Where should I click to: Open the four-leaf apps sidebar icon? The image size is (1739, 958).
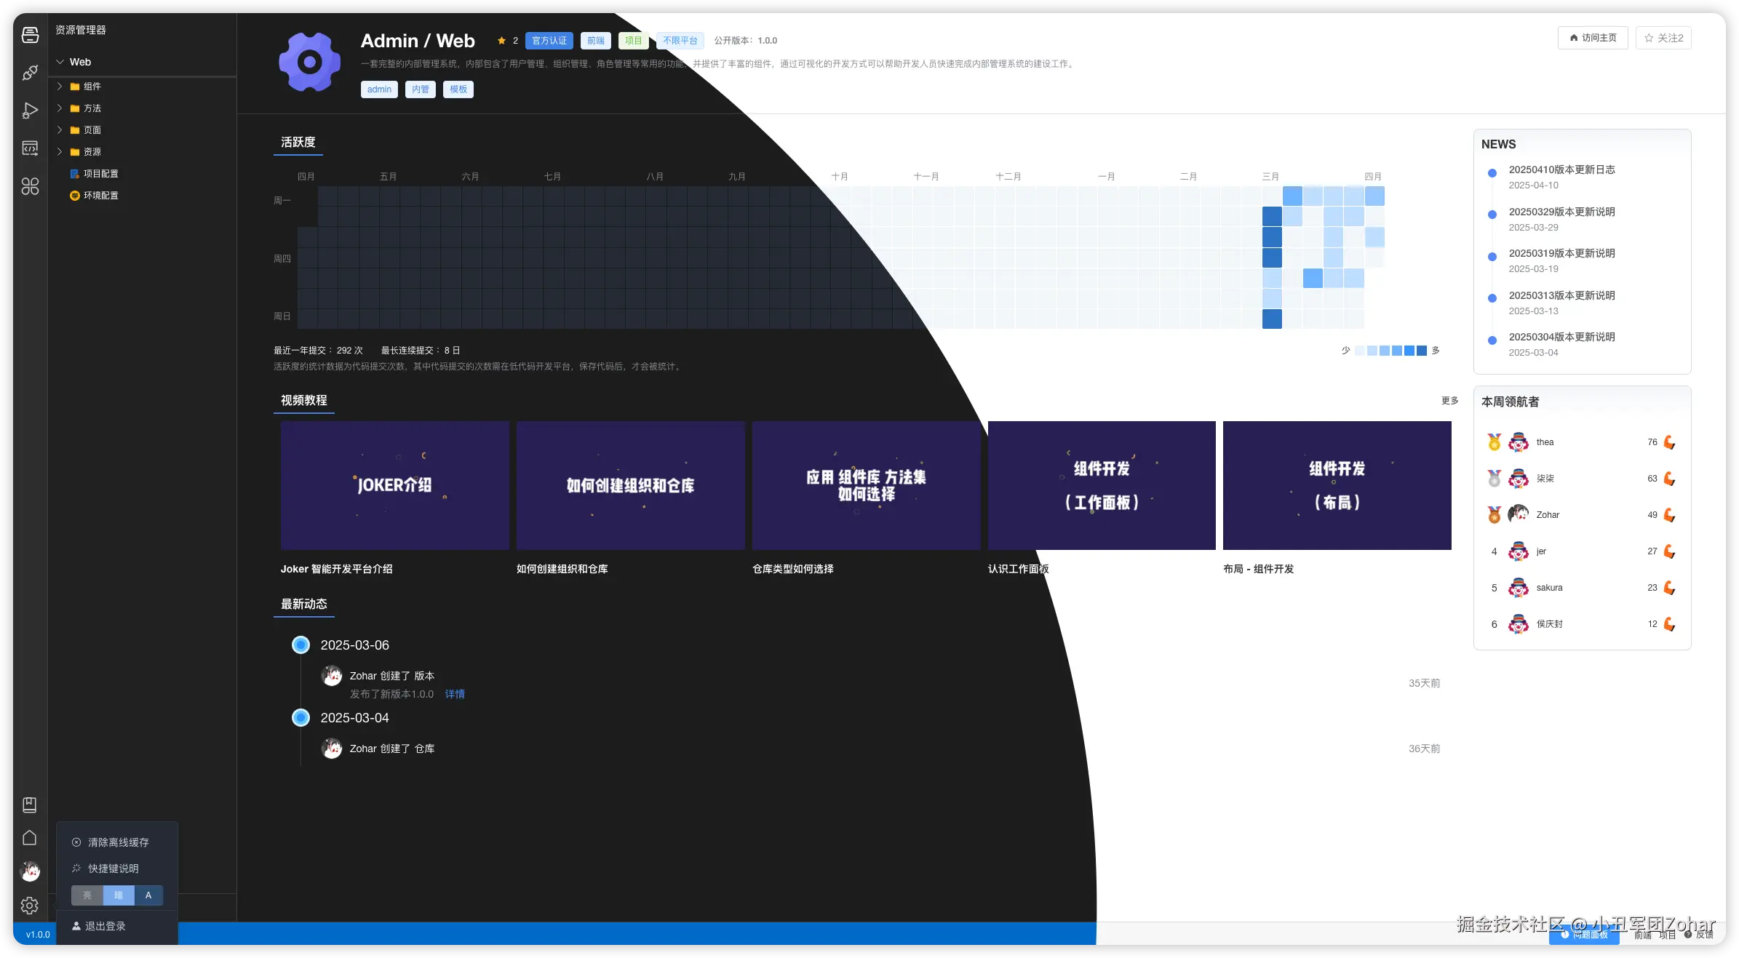[30, 187]
